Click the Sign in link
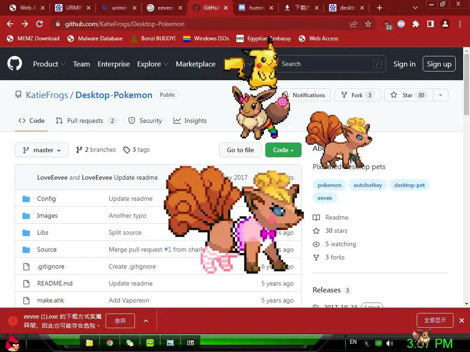 coord(404,64)
